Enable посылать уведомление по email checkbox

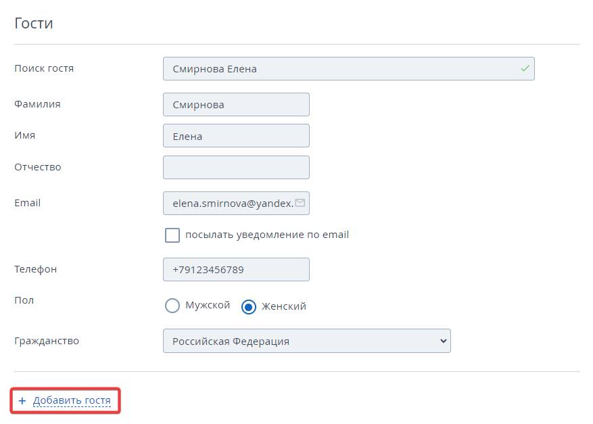172,235
